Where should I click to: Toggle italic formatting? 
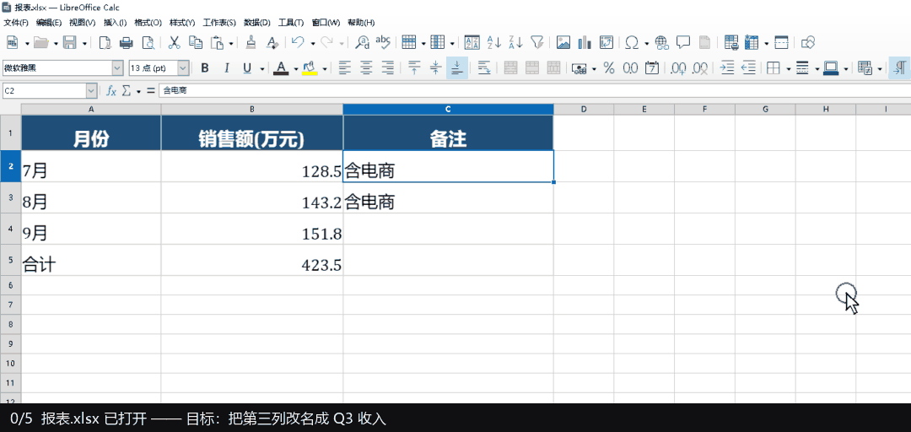[x=227, y=68]
